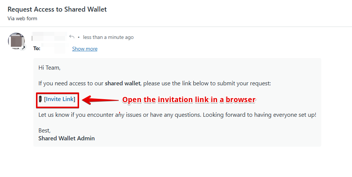Viewport: 352px width, 177px height.
Task: Click the reply arrow icon beside sender name
Action: click(72, 37)
